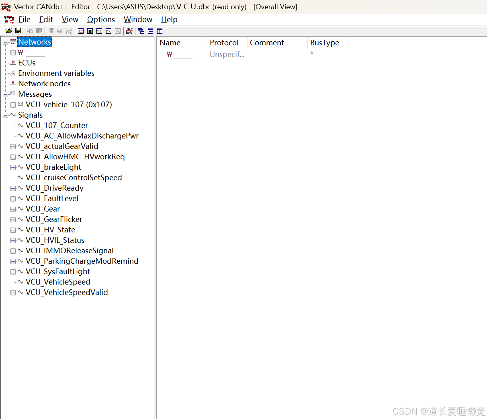Sort by the Protocol column header

(x=227, y=43)
